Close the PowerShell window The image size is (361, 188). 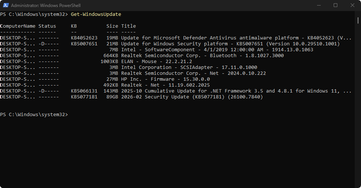[352, 6]
